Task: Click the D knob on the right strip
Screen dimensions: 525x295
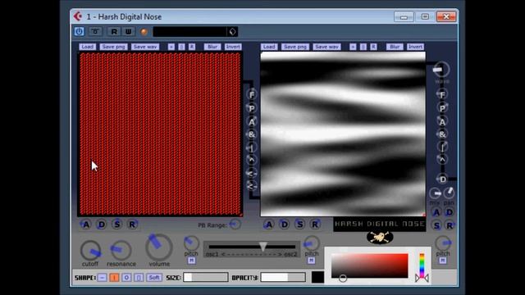Action: point(443,179)
